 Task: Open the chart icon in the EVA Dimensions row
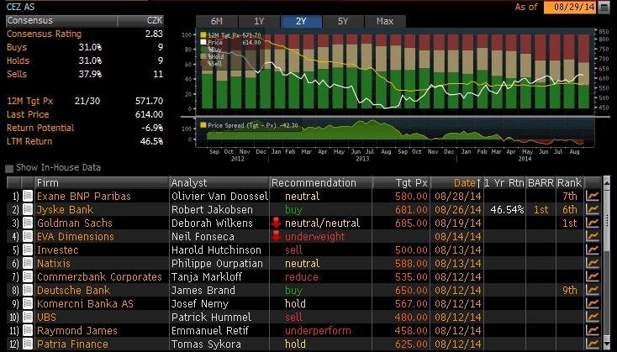click(593, 236)
